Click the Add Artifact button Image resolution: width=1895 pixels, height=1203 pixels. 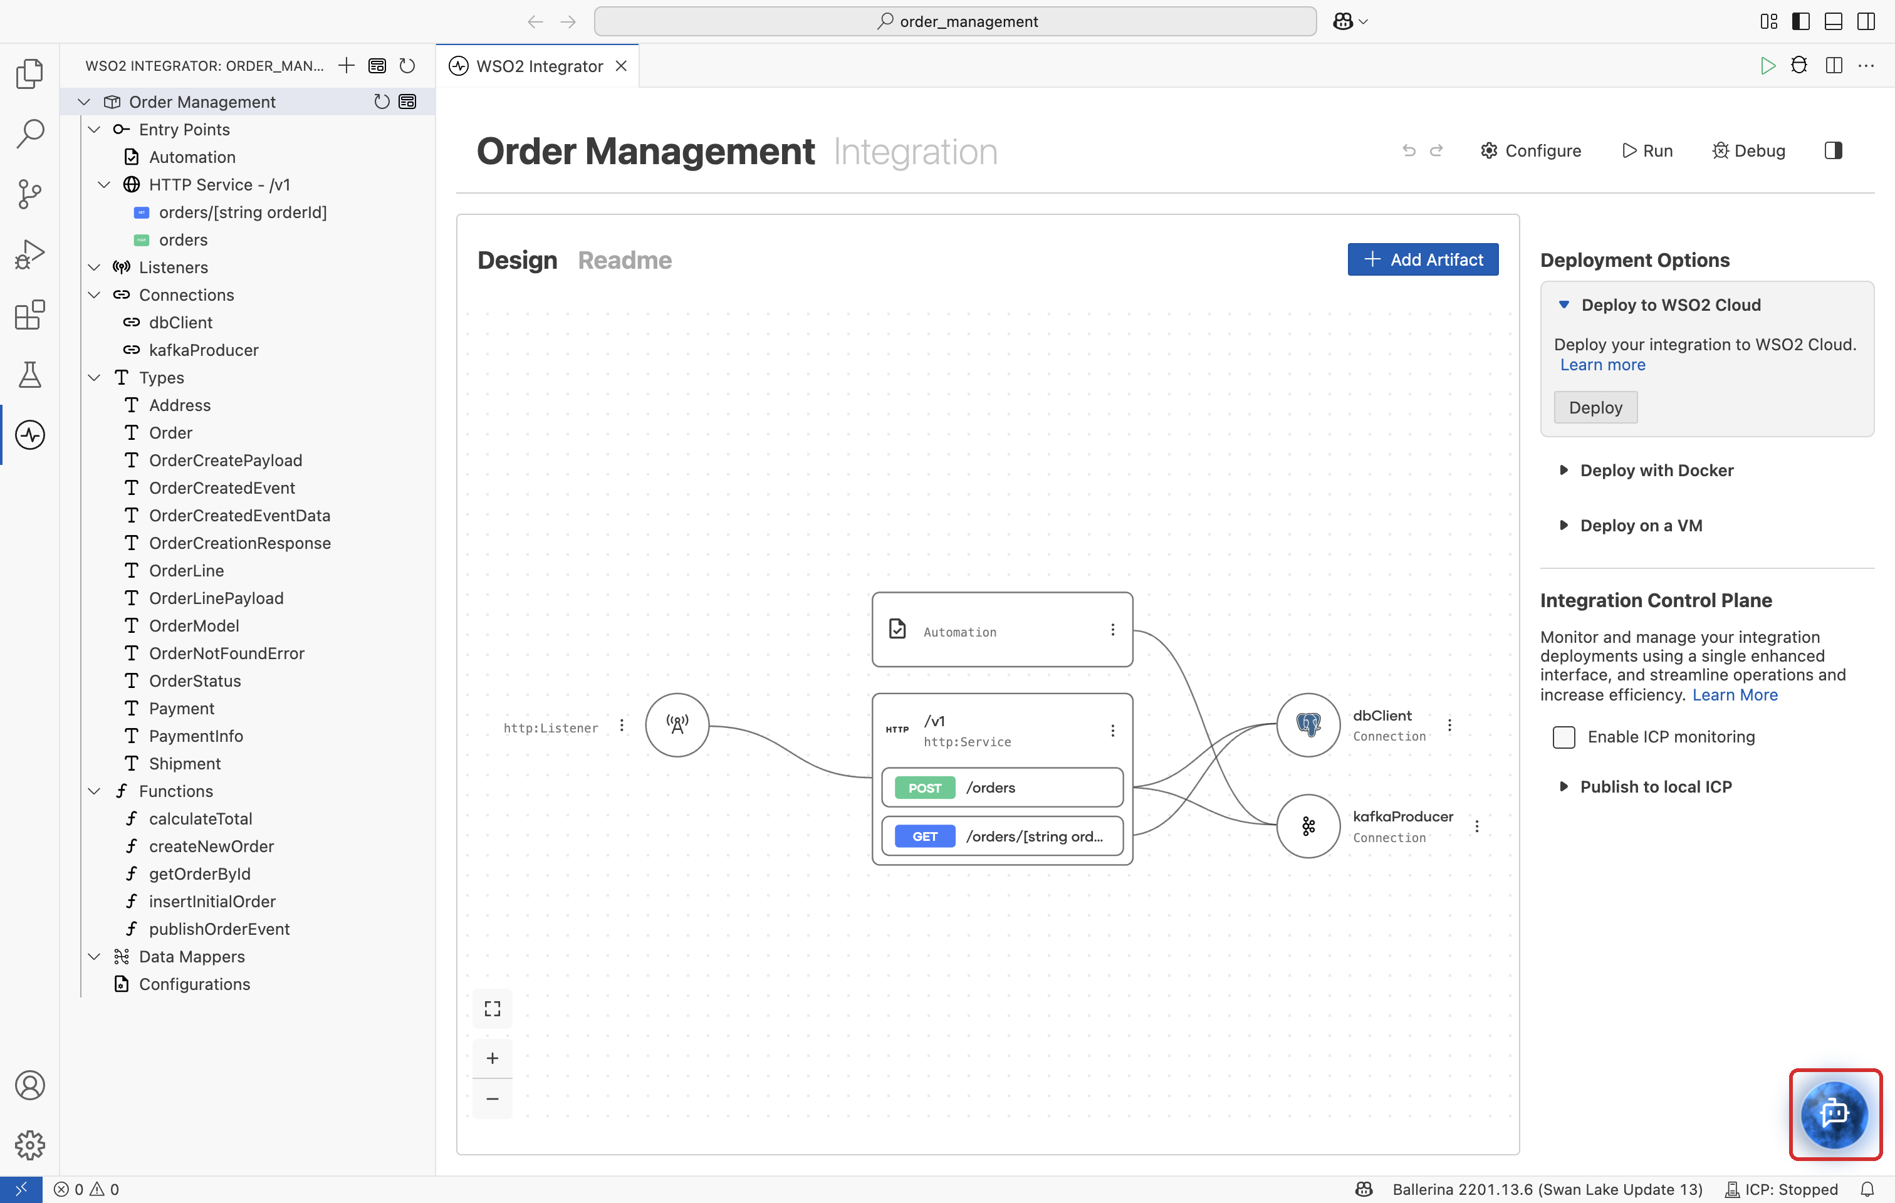click(1422, 259)
